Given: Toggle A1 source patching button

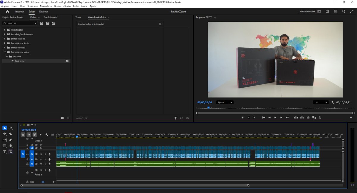Looking at the screenshot, I should click(x=23, y=154).
